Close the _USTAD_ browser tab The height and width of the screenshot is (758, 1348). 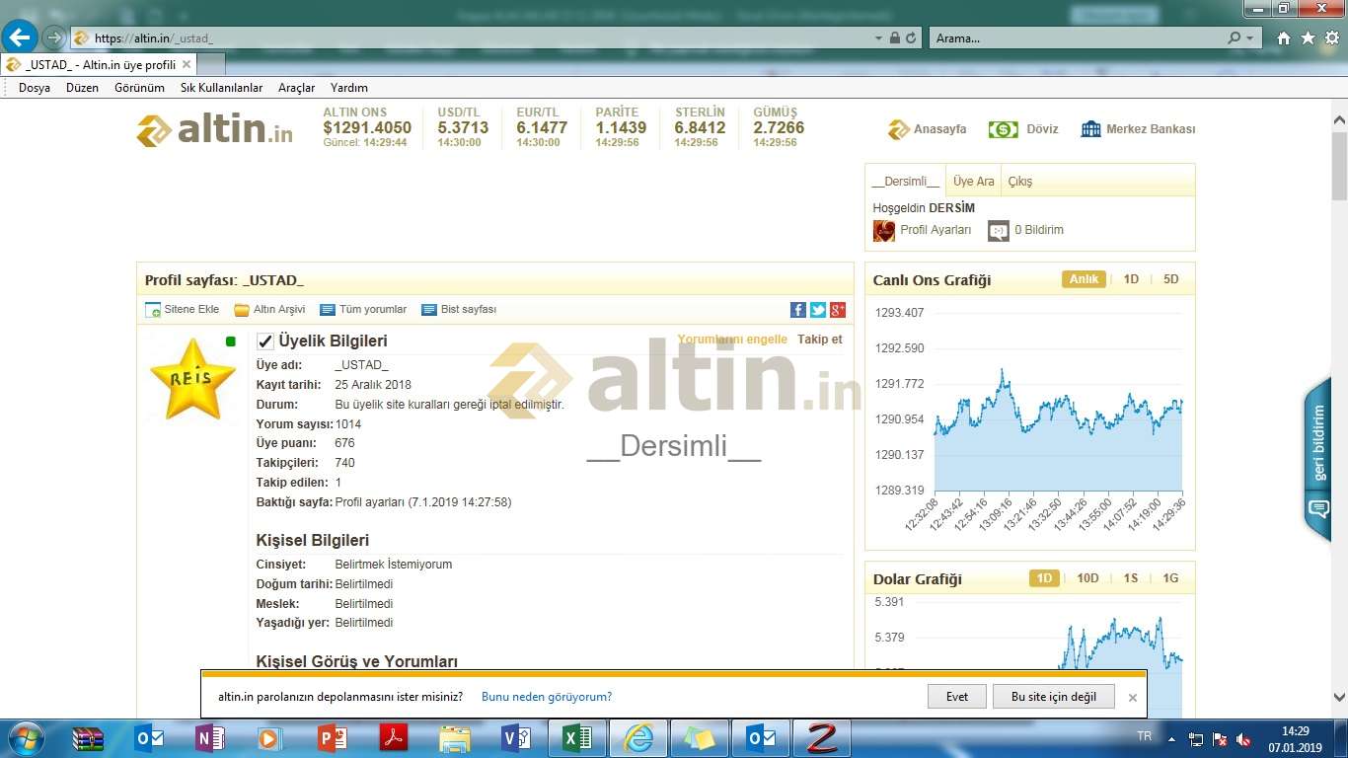[187, 64]
